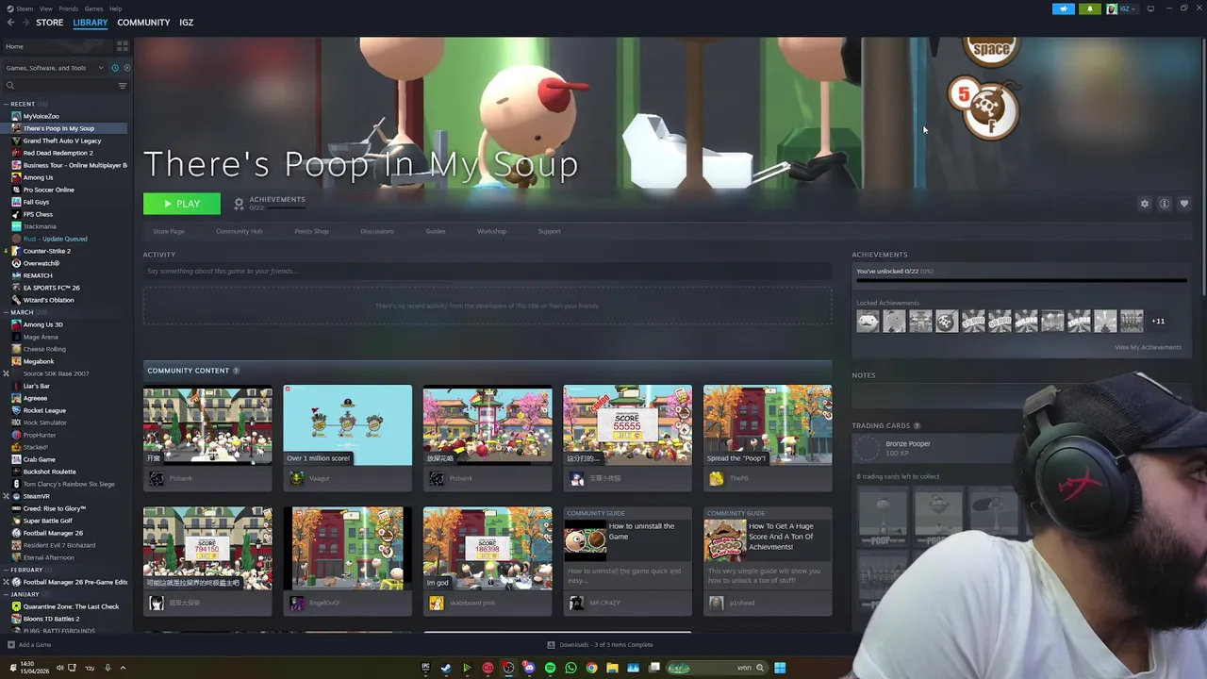Open the green notifications bell
This screenshot has width=1207, height=679.
1089,8
